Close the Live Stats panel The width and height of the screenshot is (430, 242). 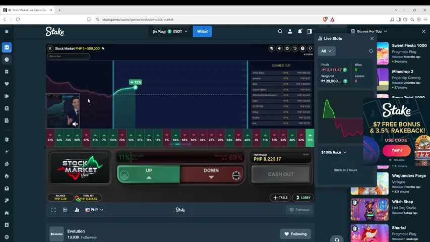pos(372,38)
